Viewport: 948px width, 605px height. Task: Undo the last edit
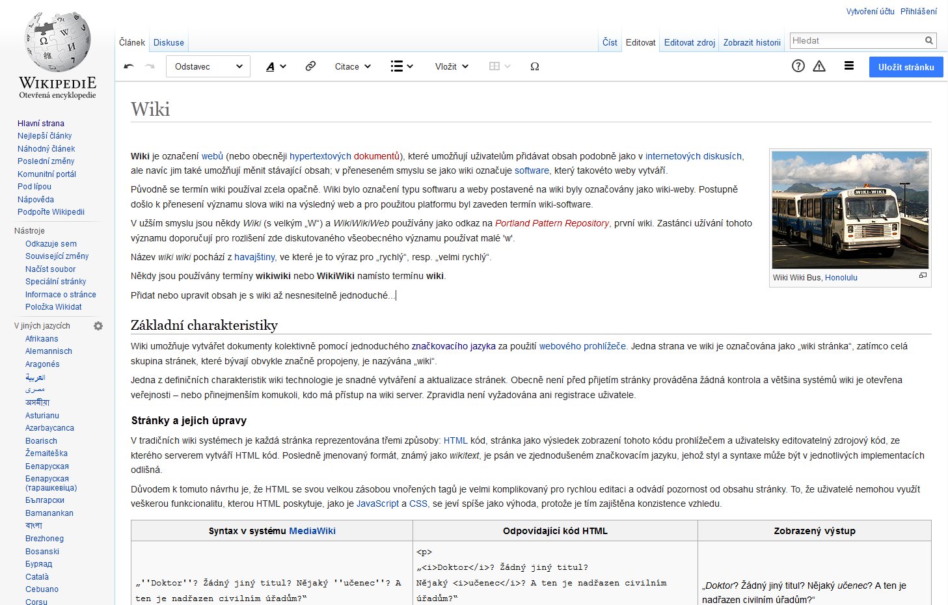coord(129,66)
